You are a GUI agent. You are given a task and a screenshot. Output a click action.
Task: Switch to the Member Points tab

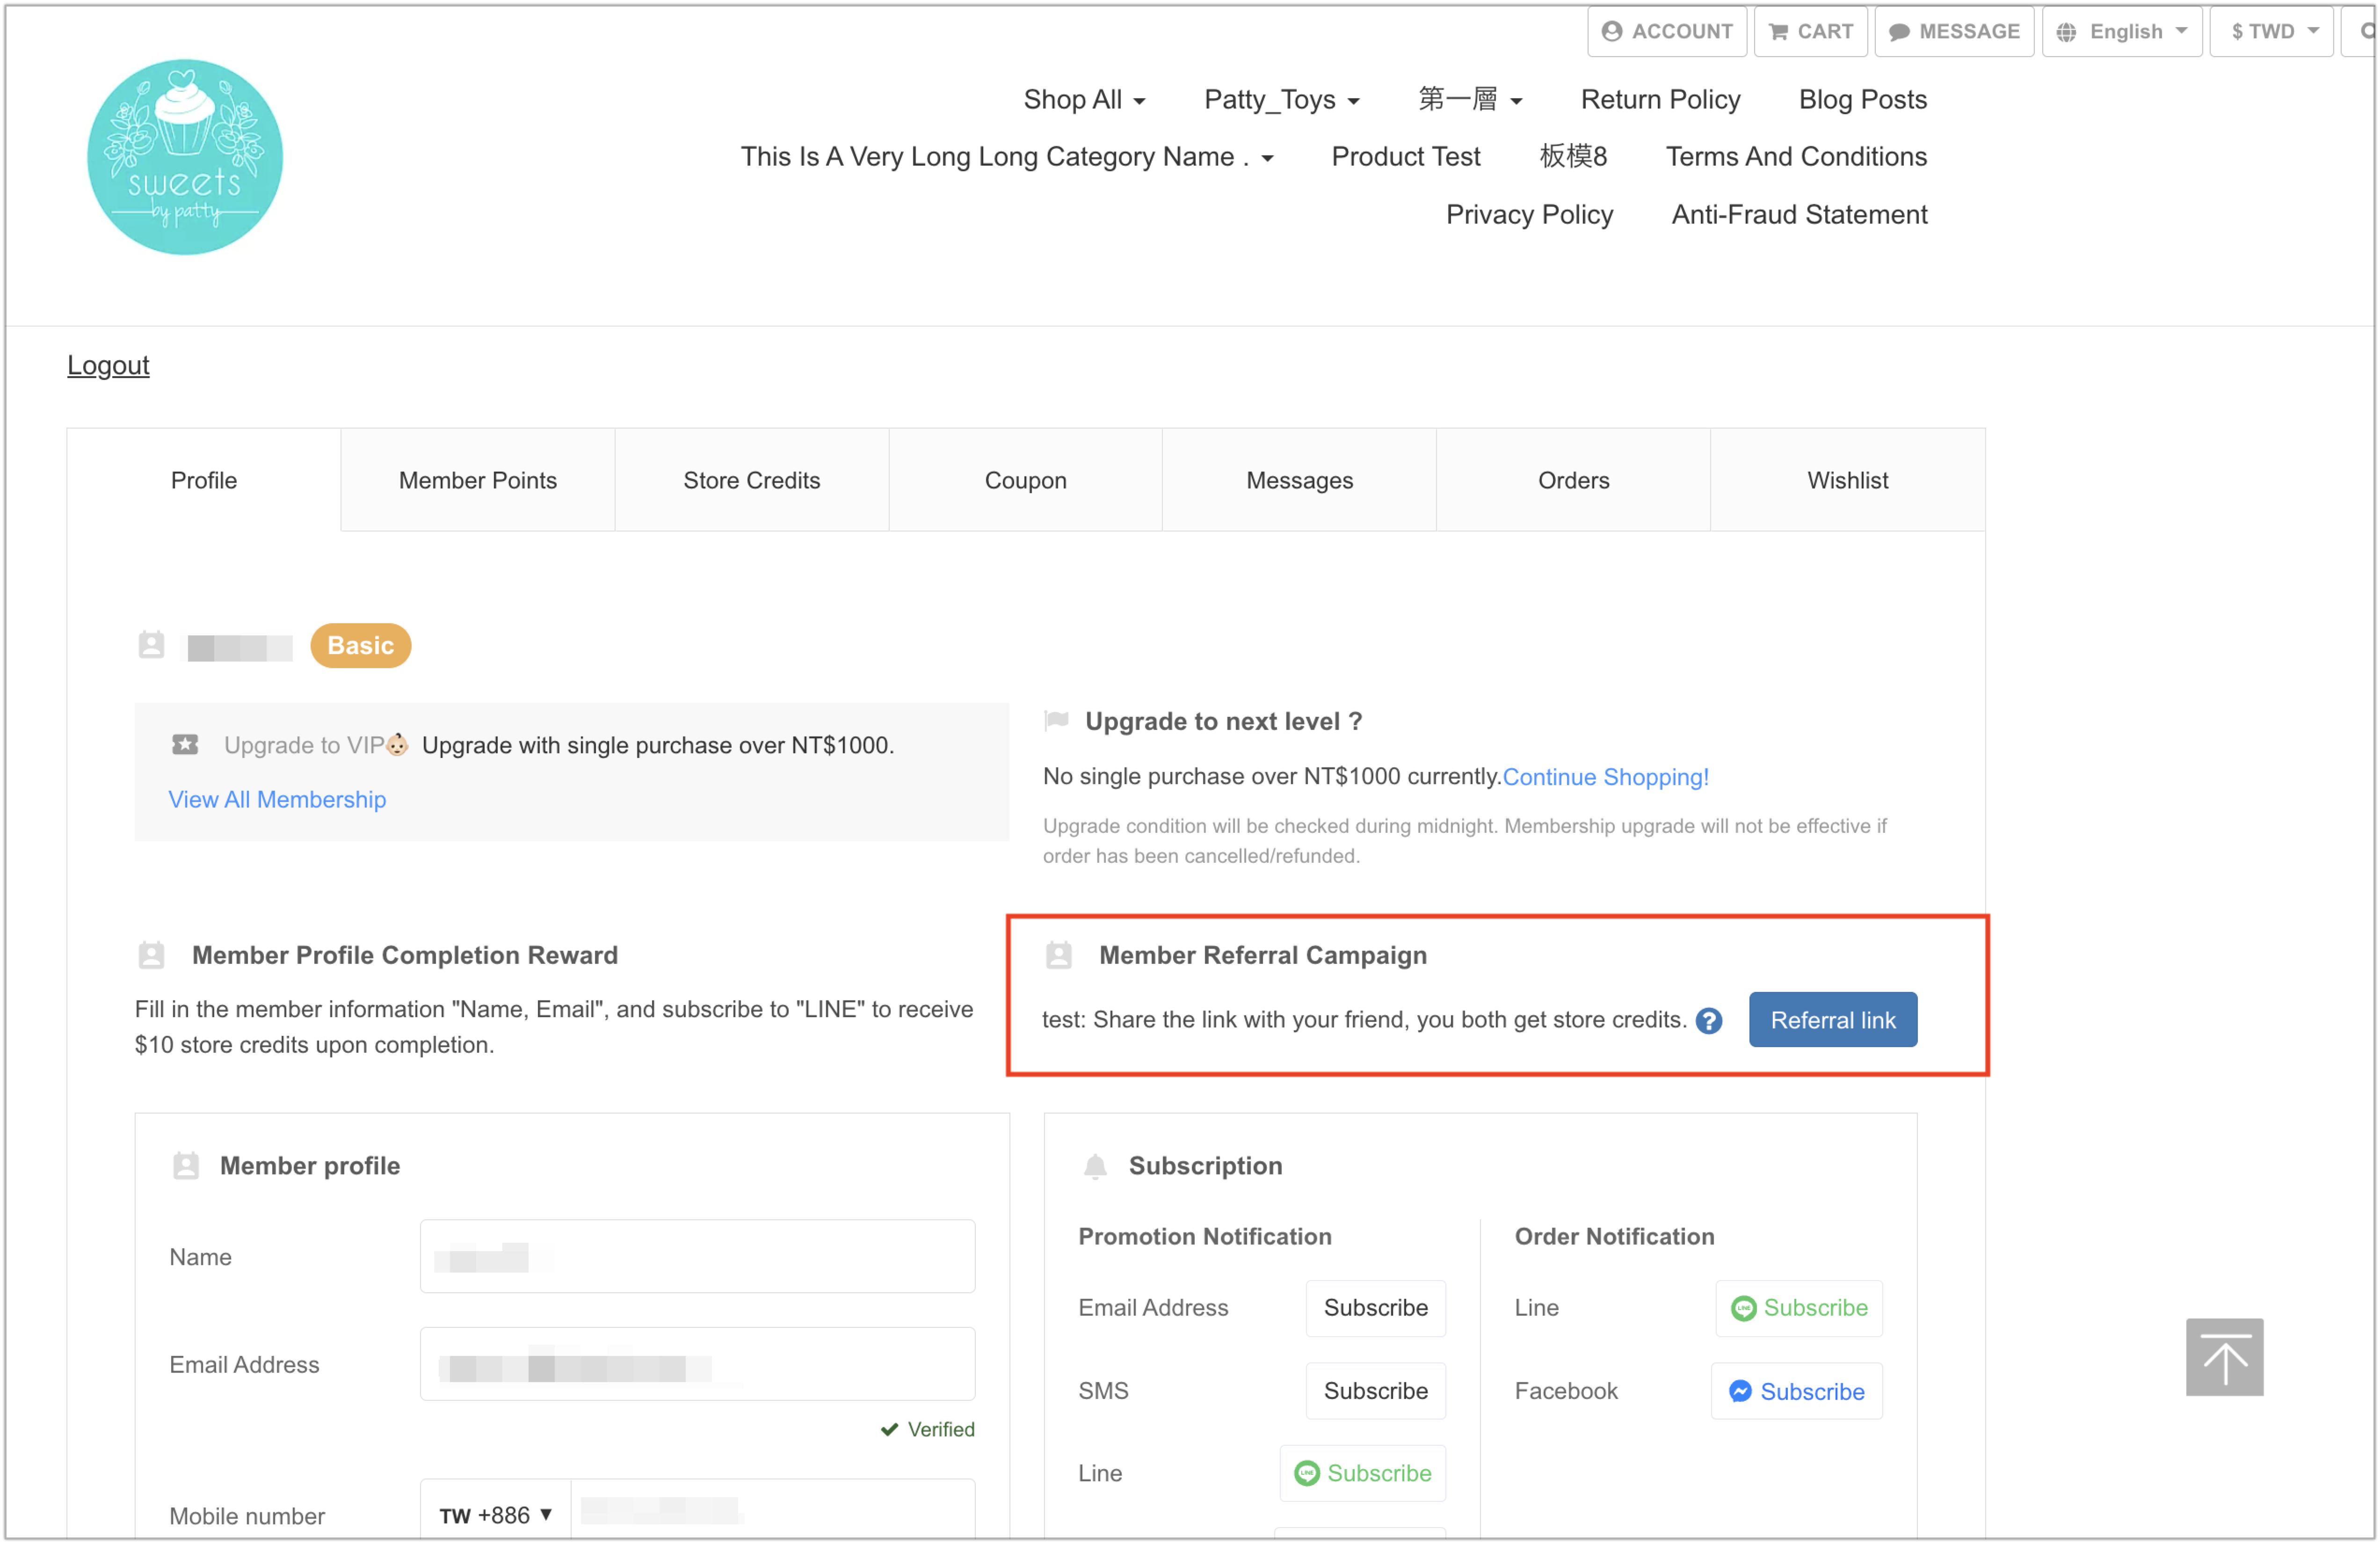click(x=478, y=480)
